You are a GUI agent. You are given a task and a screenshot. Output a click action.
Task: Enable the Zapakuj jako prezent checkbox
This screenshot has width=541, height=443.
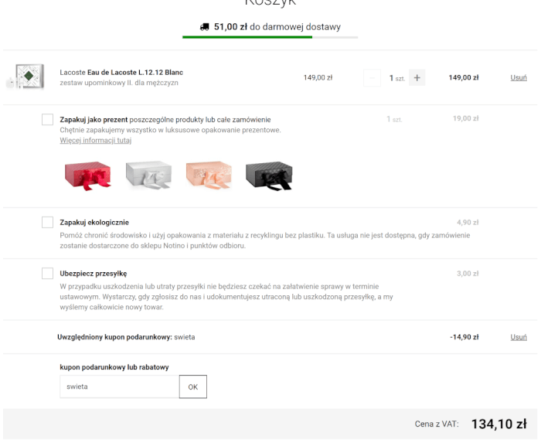[47, 119]
